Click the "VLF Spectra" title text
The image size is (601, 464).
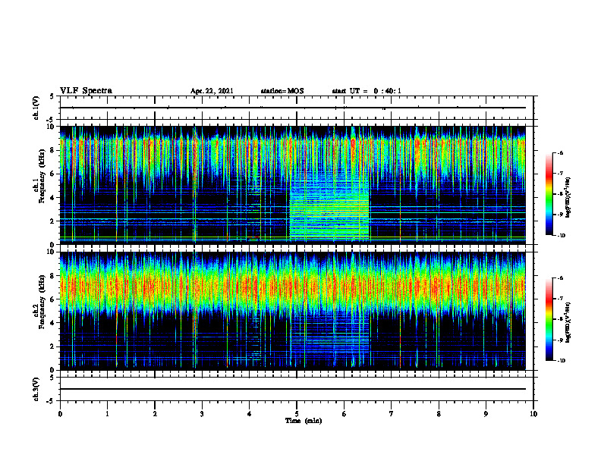pos(86,91)
